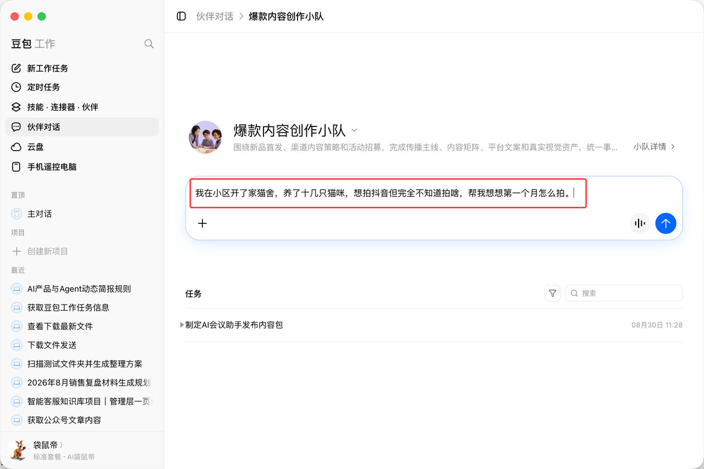The height and width of the screenshot is (469, 704).
Task: Expand 制定AI会议助手发布内容包 task triangle
Action: tap(182, 325)
